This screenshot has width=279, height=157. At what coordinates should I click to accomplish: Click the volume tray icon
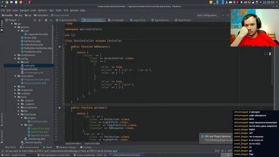(242, 2)
